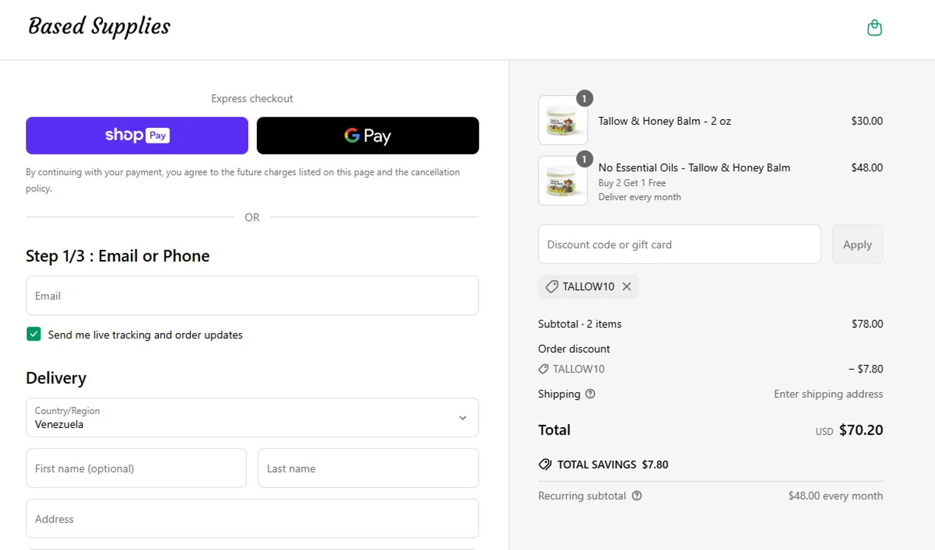Click the shipping help question icon

click(590, 394)
